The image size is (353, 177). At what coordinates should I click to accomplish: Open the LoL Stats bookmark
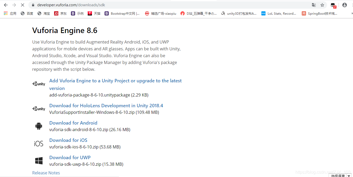[279, 13]
